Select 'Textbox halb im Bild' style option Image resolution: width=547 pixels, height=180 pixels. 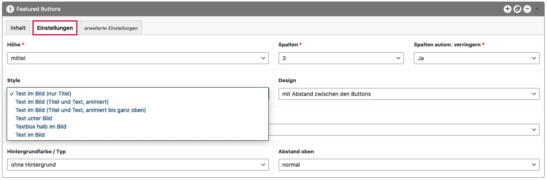pyautogui.click(x=41, y=127)
